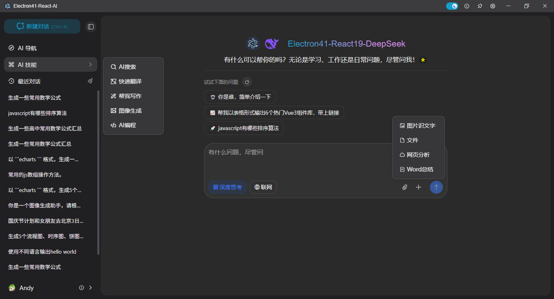Pick AI编程 in the skills menu
Image resolution: width=554 pixels, height=299 pixels.
(x=133, y=125)
